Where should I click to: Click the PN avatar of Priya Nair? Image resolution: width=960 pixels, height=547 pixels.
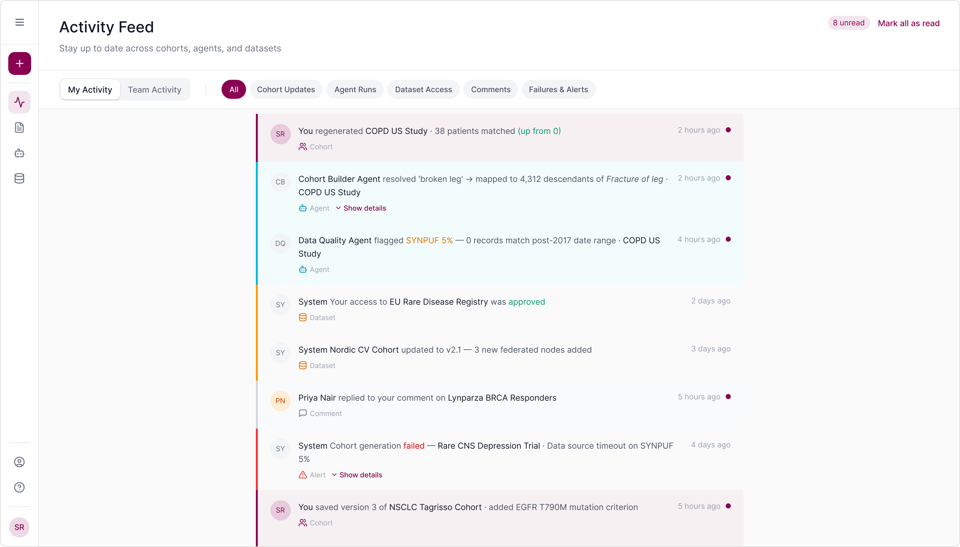point(280,401)
